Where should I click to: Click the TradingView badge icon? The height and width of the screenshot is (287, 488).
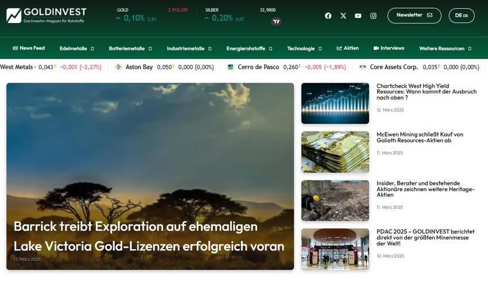[x=276, y=22]
